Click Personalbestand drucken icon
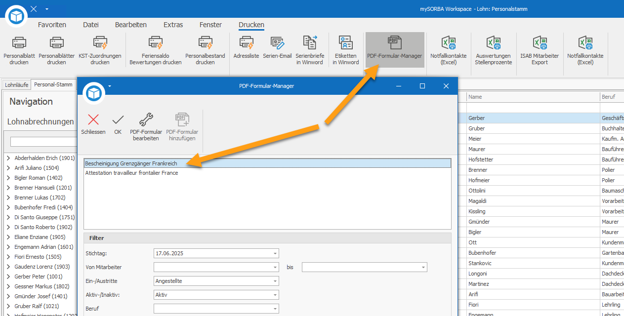The width and height of the screenshot is (624, 316). (x=205, y=43)
